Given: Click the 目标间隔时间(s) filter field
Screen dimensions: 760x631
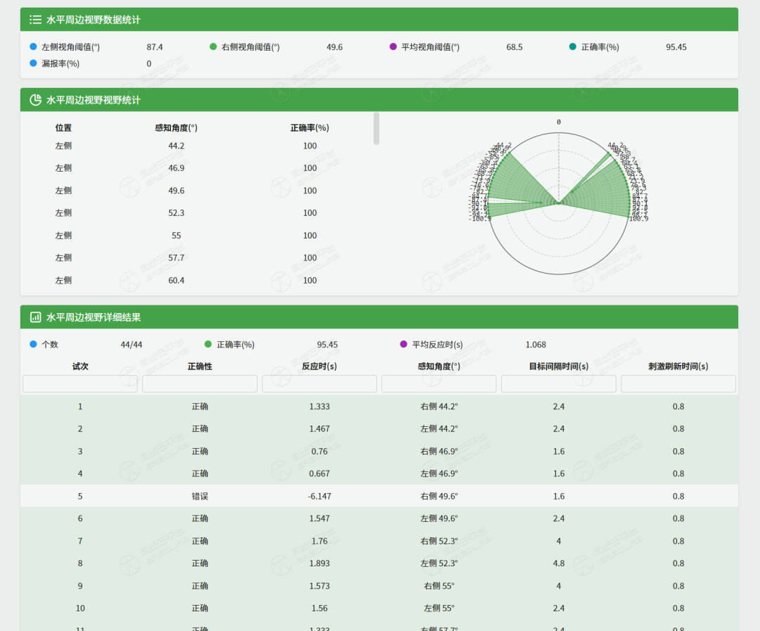Looking at the screenshot, I should (558, 383).
